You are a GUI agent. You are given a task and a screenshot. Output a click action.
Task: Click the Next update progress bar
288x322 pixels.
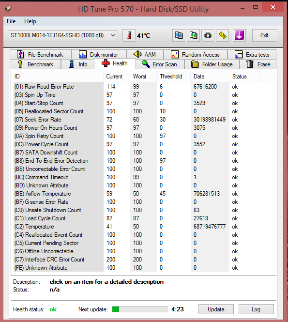pyautogui.click(x=140, y=309)
